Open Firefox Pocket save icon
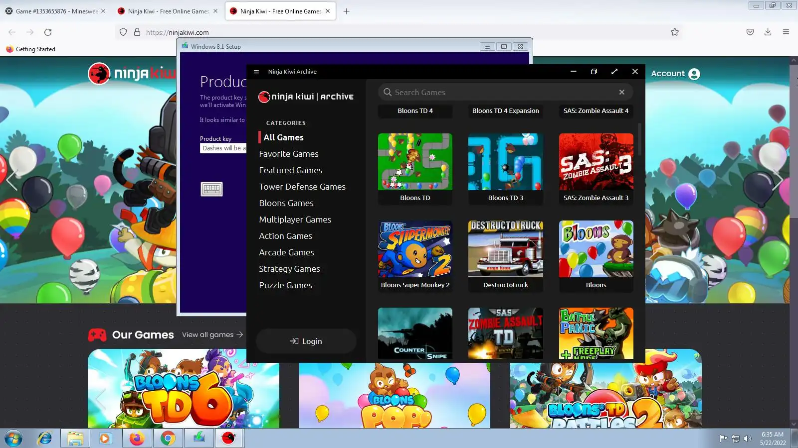The image size is (798, 448). tap(750, 32)
